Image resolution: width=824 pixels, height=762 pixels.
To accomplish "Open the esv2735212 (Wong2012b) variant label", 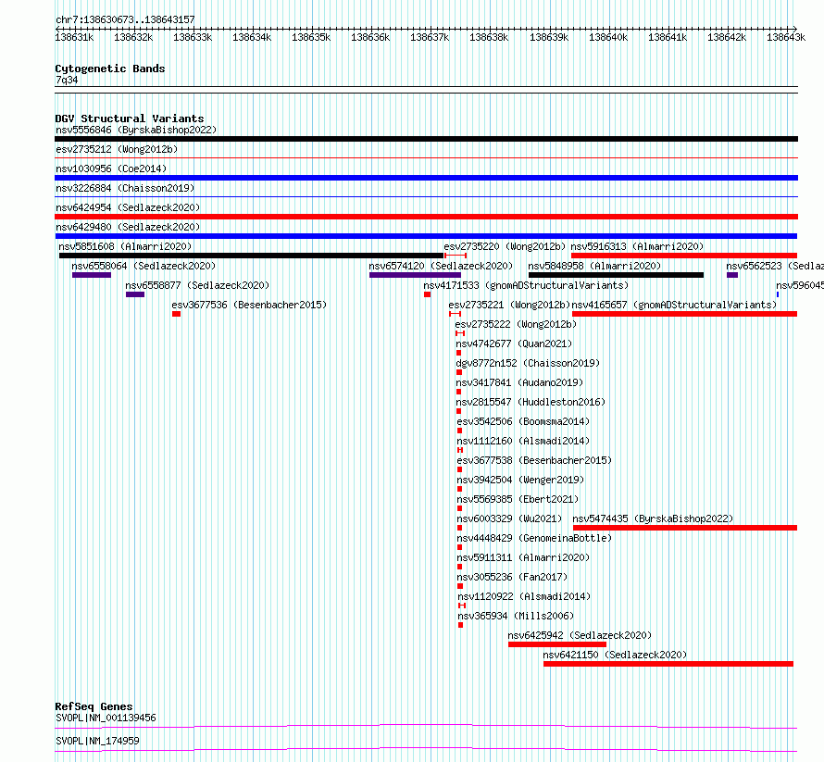I will (117, 149).
